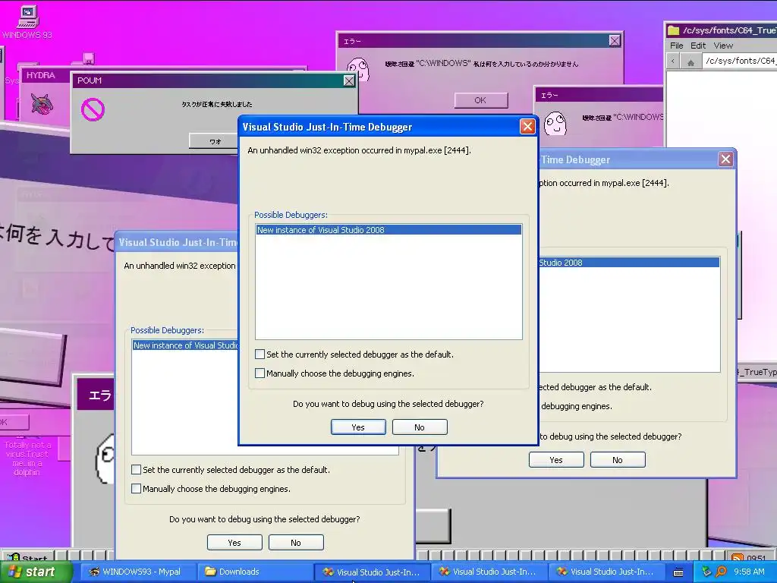This screenshot has width=777, height=583.
Task: Click the fonts explorer path address field
Action: [739, 61]
